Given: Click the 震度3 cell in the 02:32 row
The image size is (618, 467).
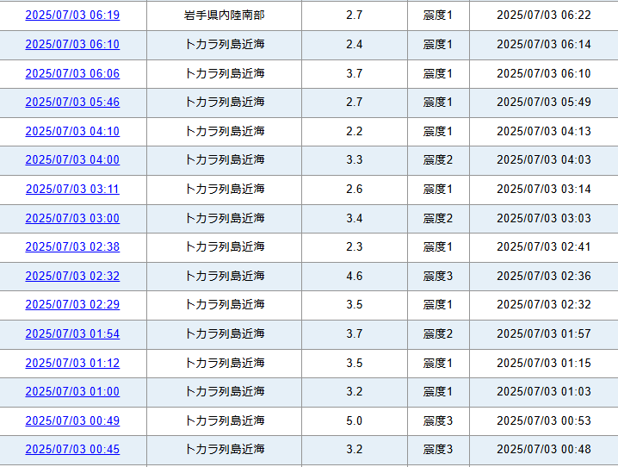Looking at the screenshot, I should [x=438, y=276].
